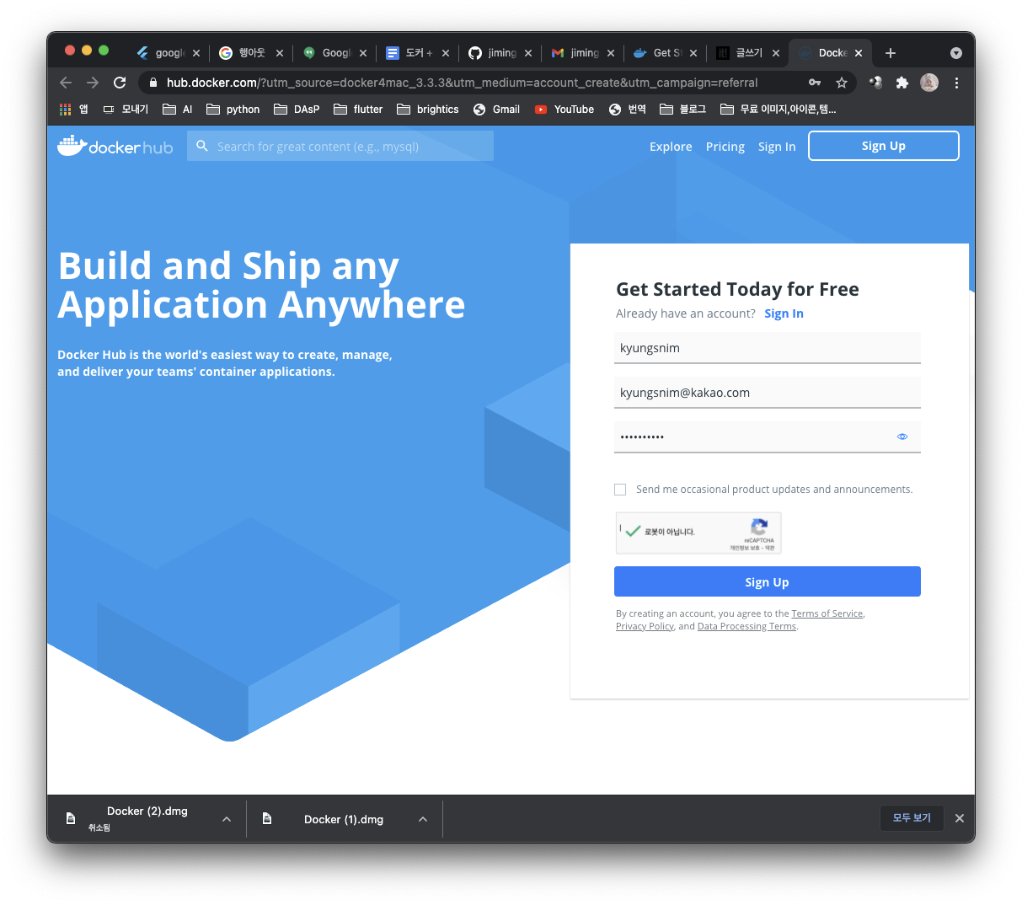Switch to the GitHub jiming tab
1022x905 pixels.
[x=501, y=53]
